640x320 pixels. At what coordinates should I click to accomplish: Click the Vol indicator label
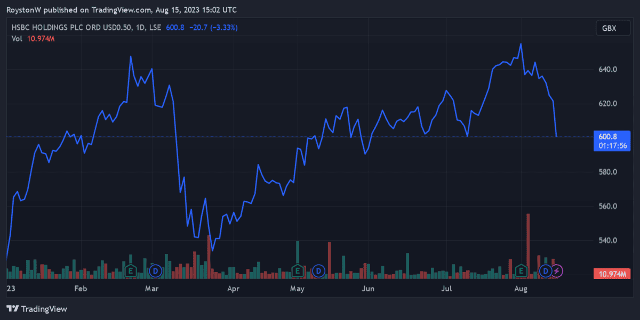pyautogui.click(x=17, y=38)
